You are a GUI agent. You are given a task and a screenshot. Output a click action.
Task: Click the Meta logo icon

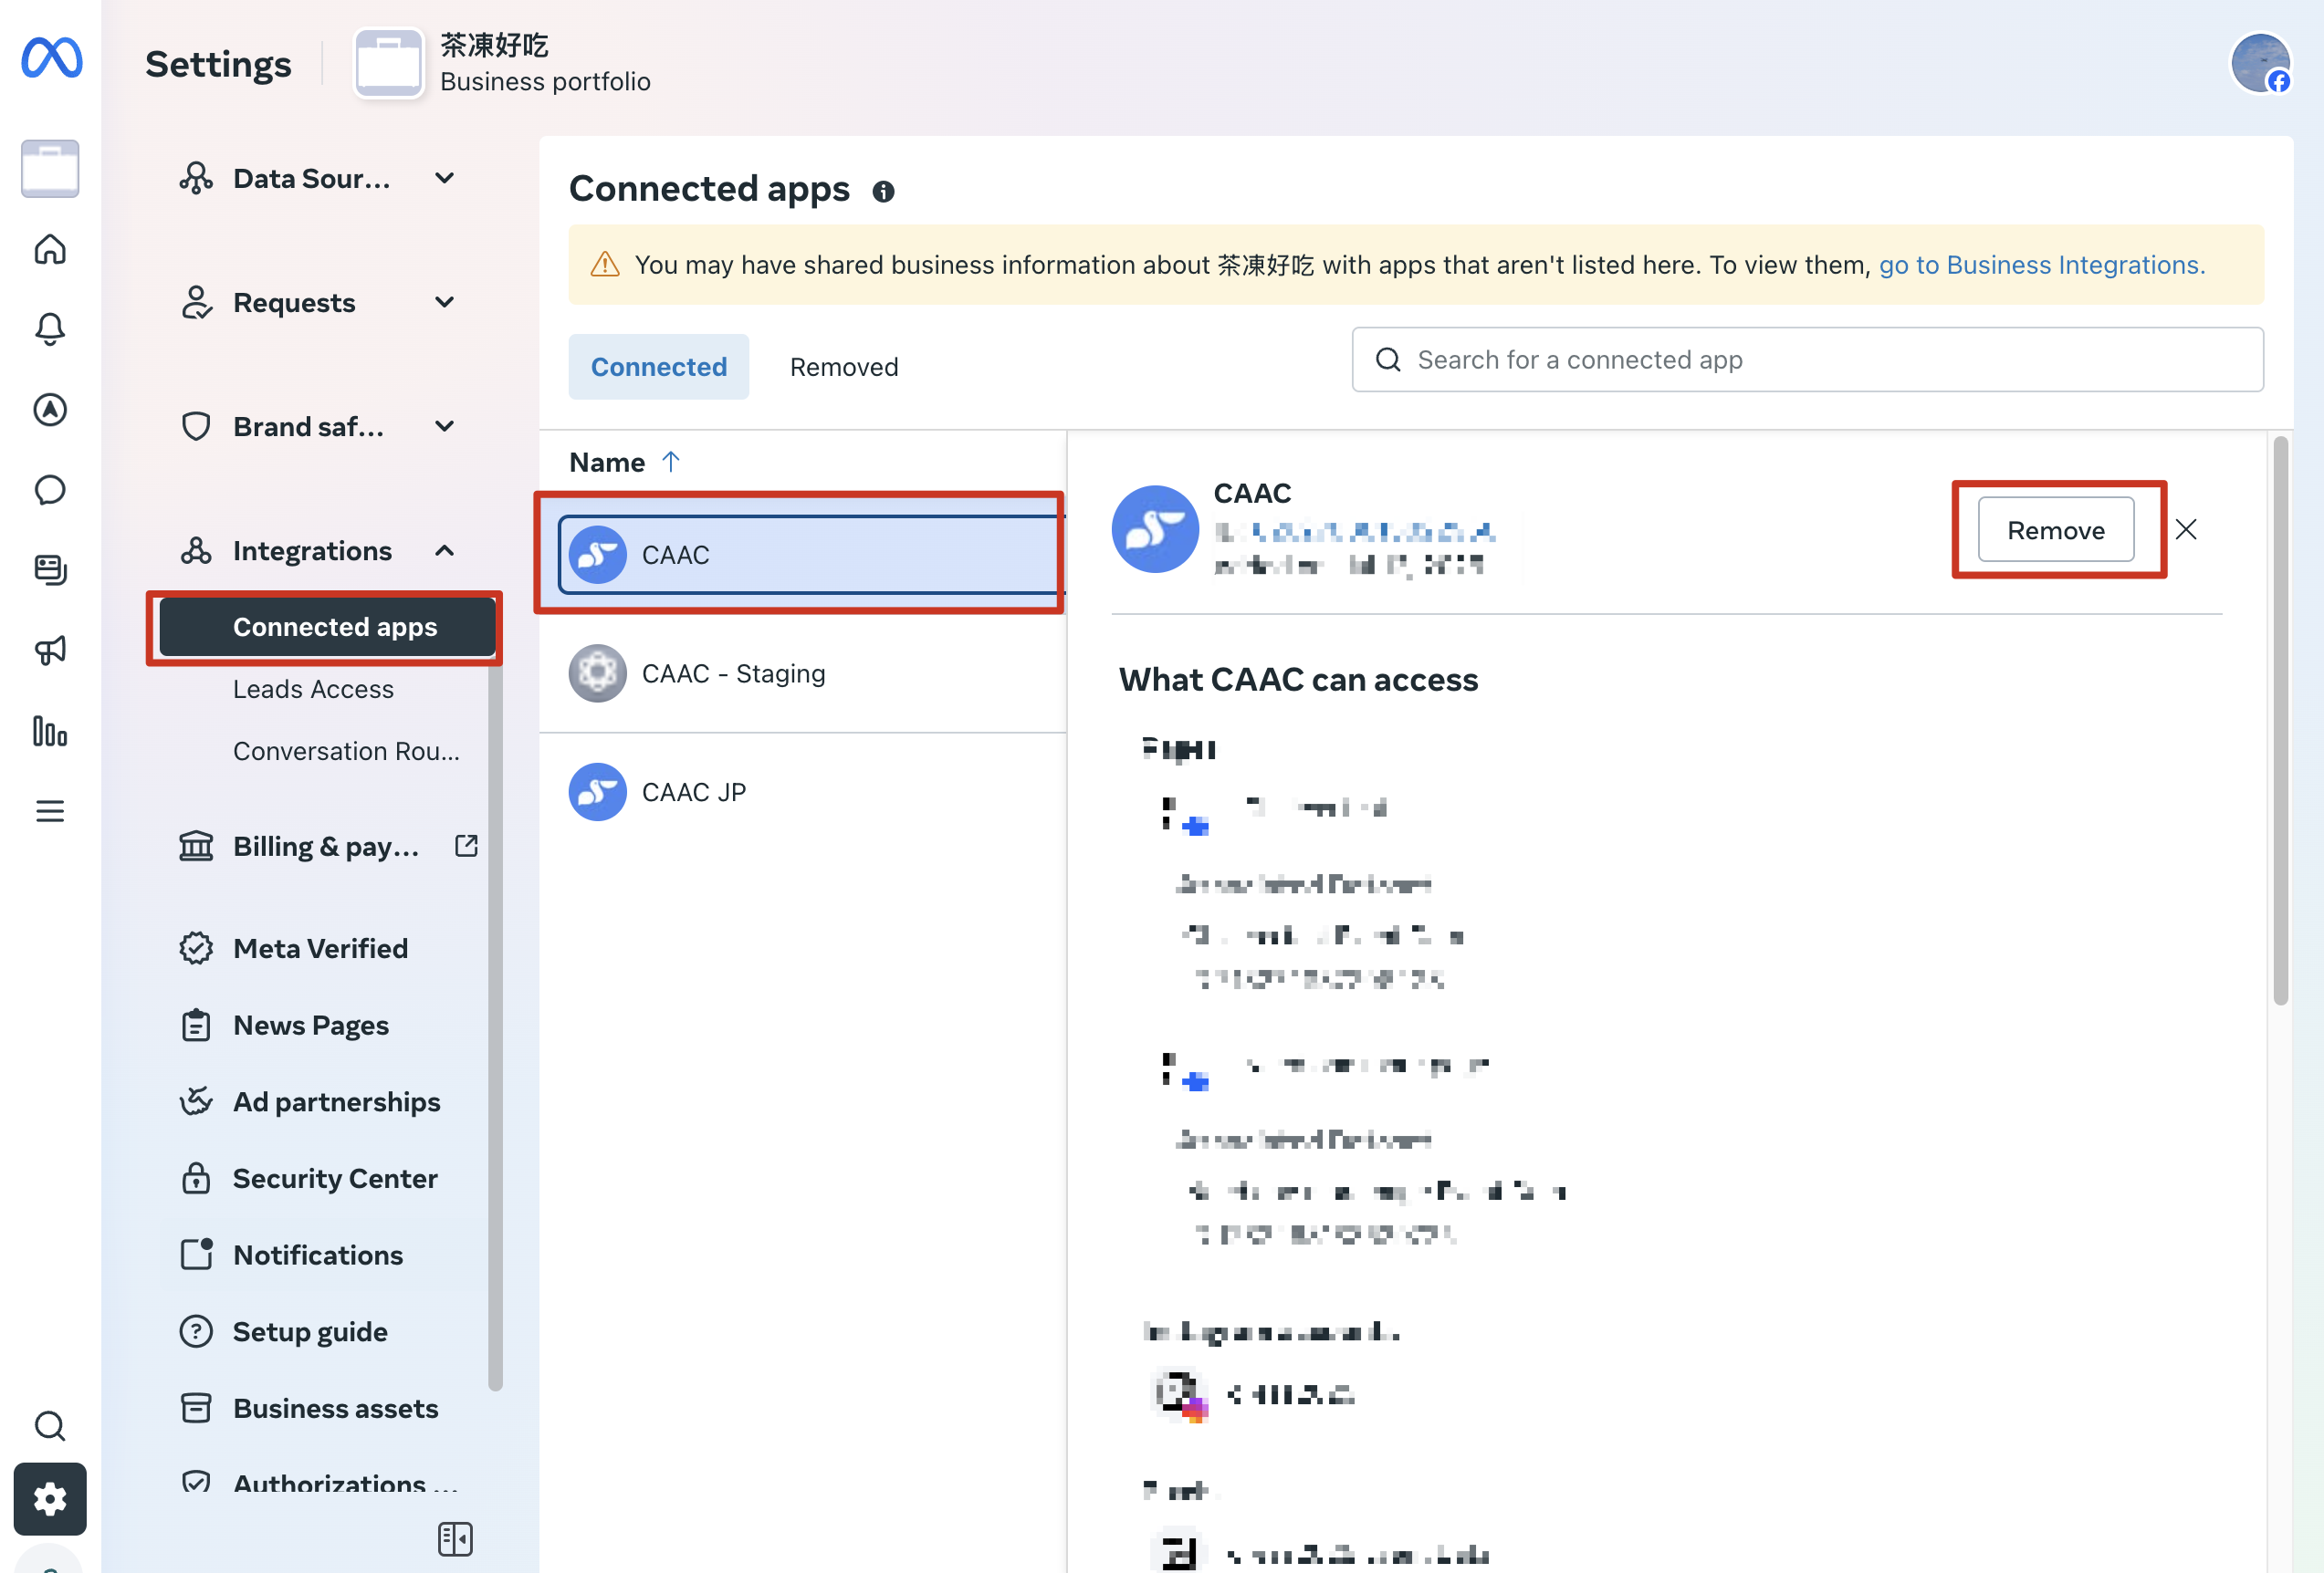click(51, 58)
